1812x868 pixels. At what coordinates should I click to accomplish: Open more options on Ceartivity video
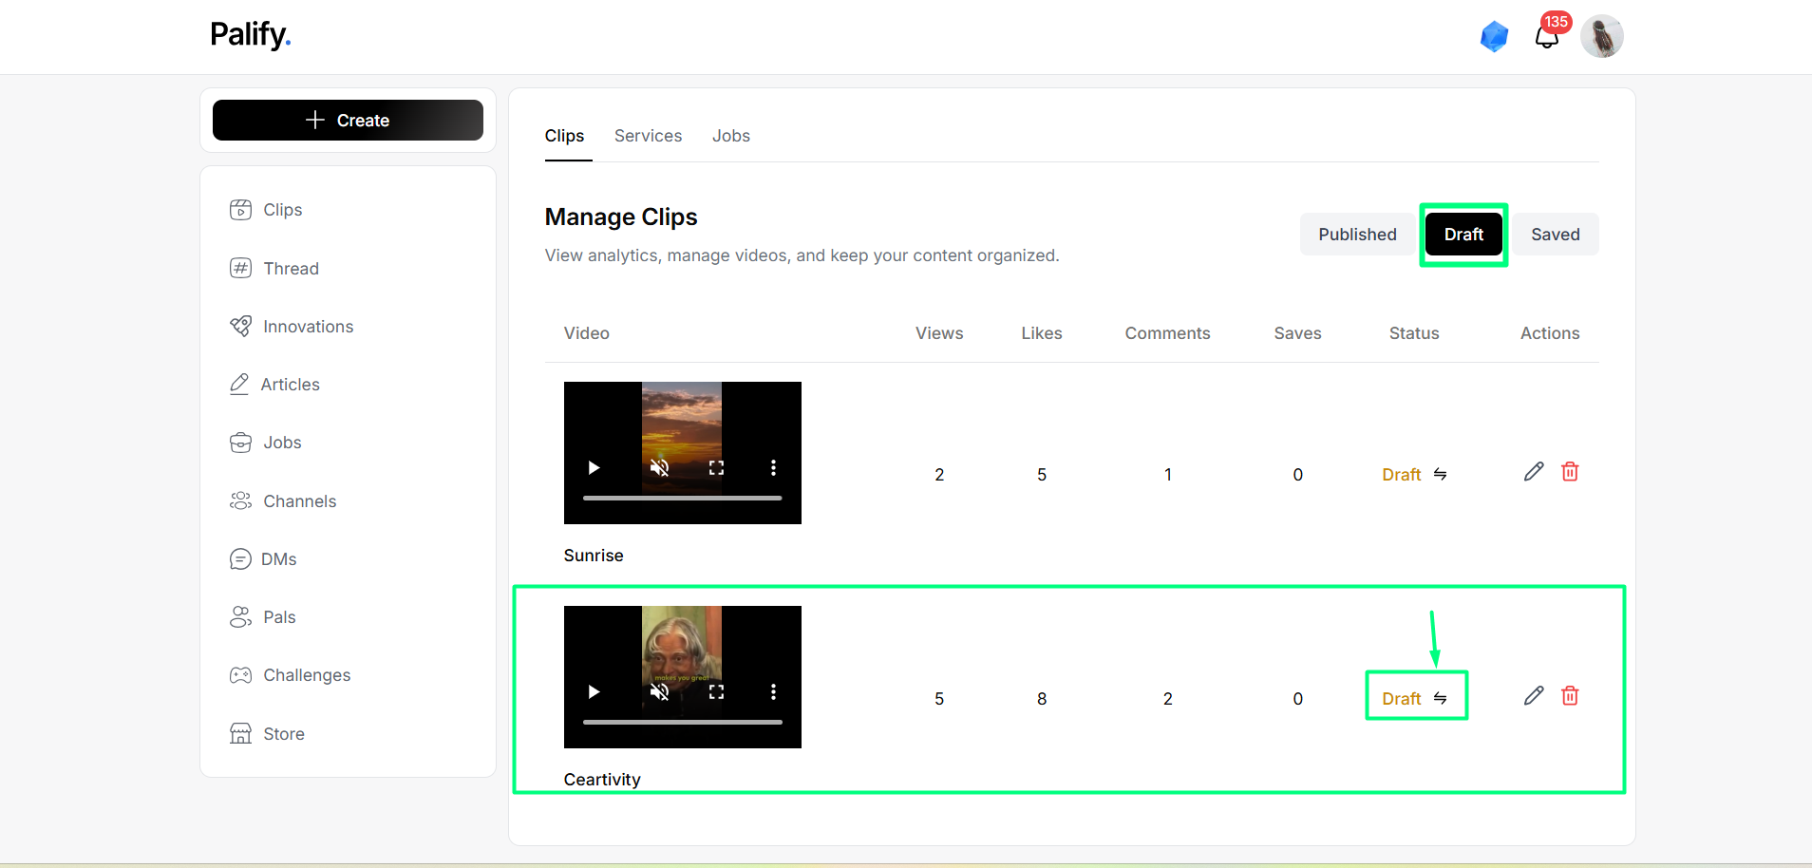pyautogui.click(x=773, y=691)
